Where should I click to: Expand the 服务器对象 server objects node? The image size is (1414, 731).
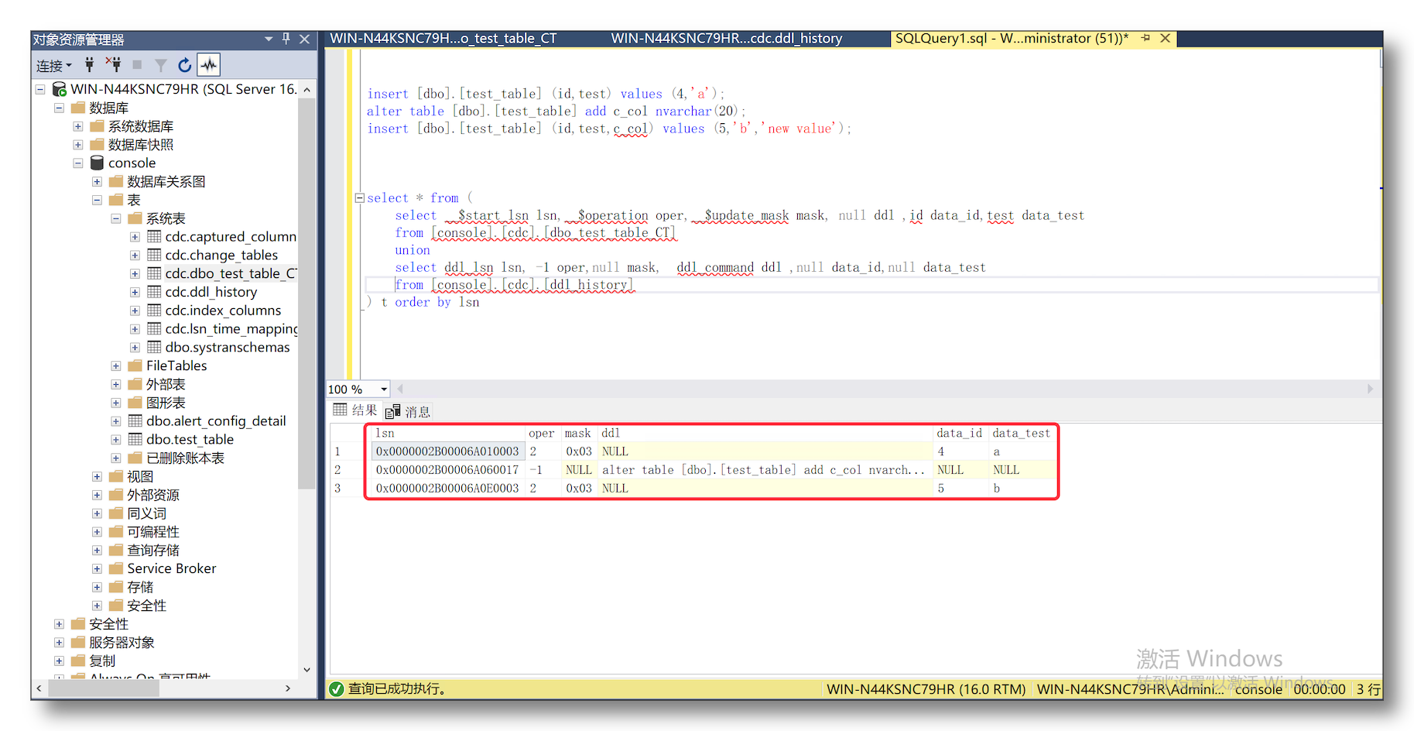[59, 642]
